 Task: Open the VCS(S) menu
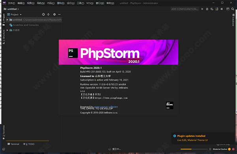[90, 3]
